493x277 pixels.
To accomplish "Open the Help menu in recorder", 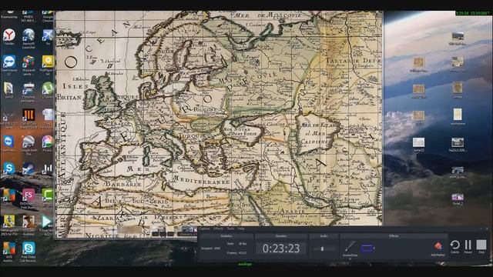I will click(x=241, y=229).
